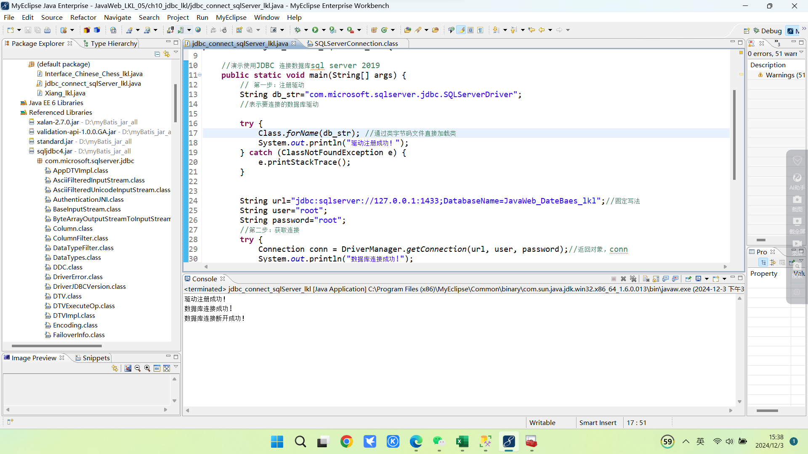
Task: Open Microsoft Edge from the taskbar
Action: pos(416,441)
